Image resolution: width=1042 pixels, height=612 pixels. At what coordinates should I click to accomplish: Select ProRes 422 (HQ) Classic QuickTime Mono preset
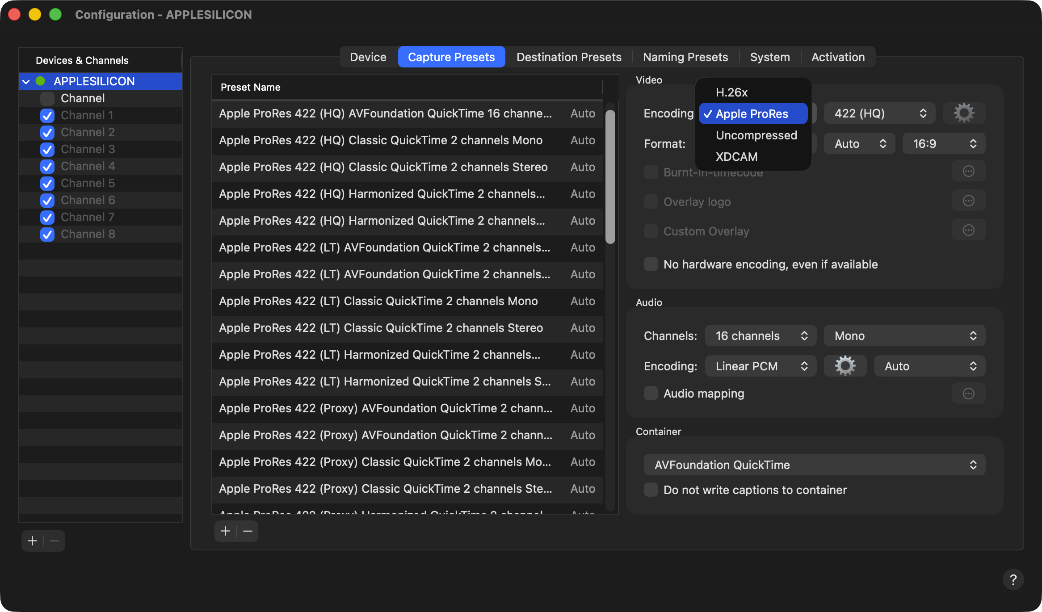[x=407, y=141]
